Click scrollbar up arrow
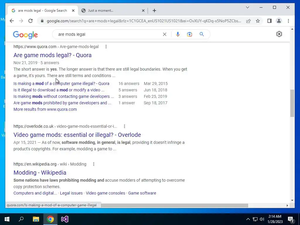The image size is (300, 225). (292, 29)
